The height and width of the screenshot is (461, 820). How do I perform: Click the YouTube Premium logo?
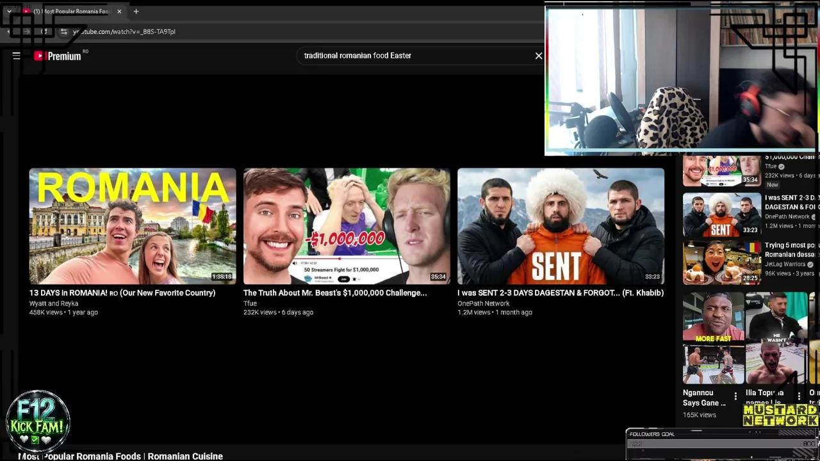point(58,56)
